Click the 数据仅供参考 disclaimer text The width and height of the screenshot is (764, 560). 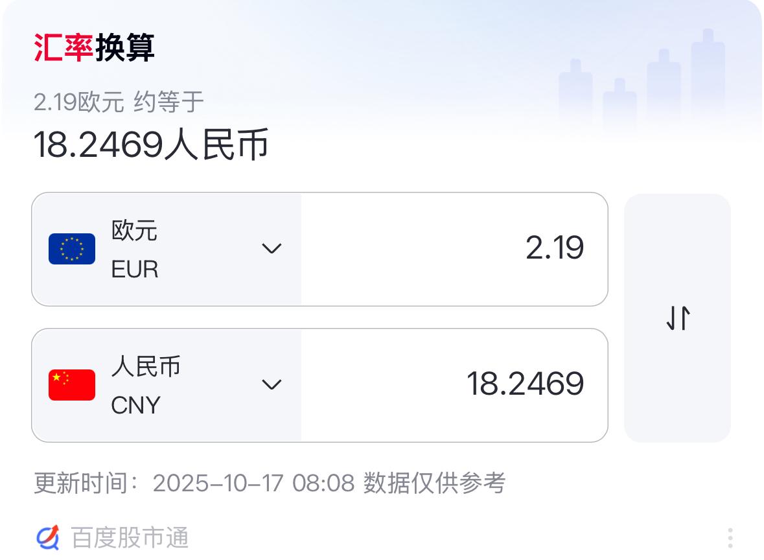434,483
